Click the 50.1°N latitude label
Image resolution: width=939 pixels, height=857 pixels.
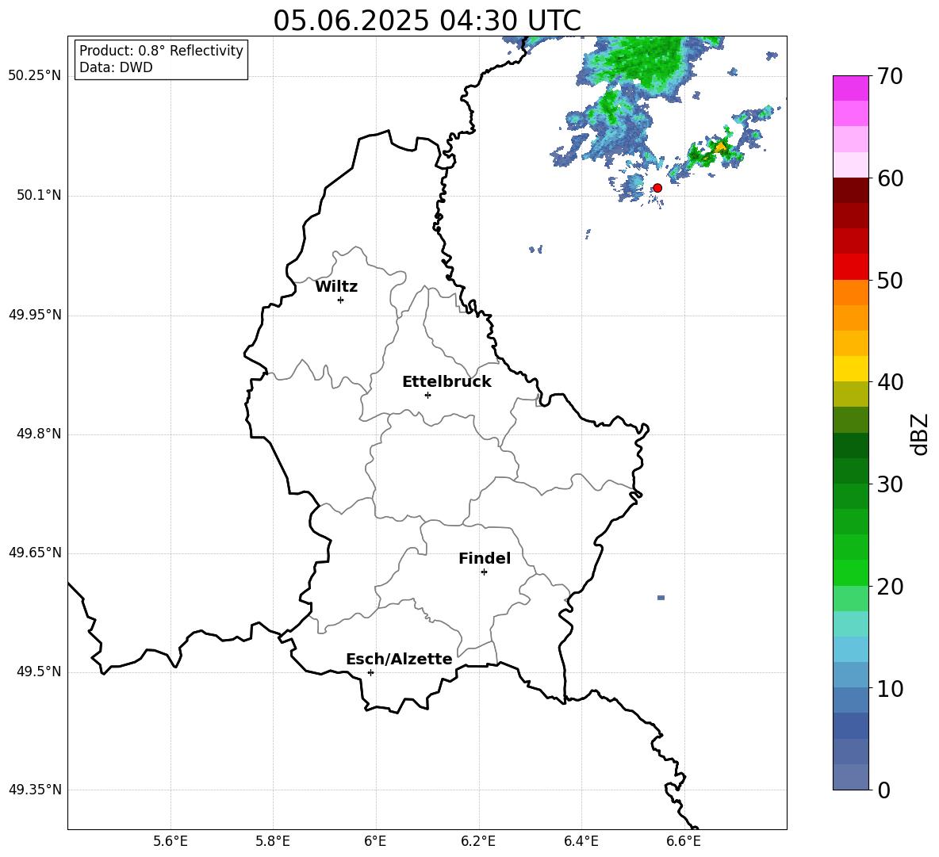pyautogui.click(x=39, y=195)
